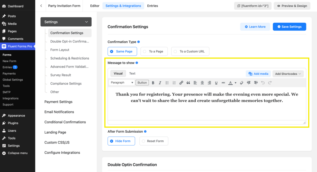
Task: Choose To a Custom URL option
Action: pos(190,51)
